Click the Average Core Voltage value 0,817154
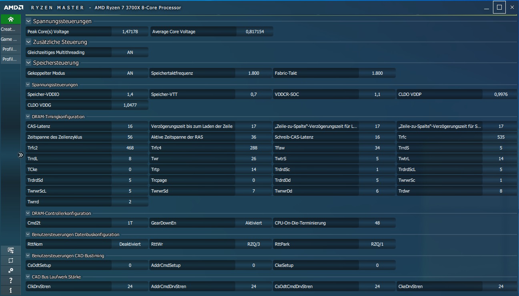The width and height of the screenshot is (519, 296). (255, 32)
